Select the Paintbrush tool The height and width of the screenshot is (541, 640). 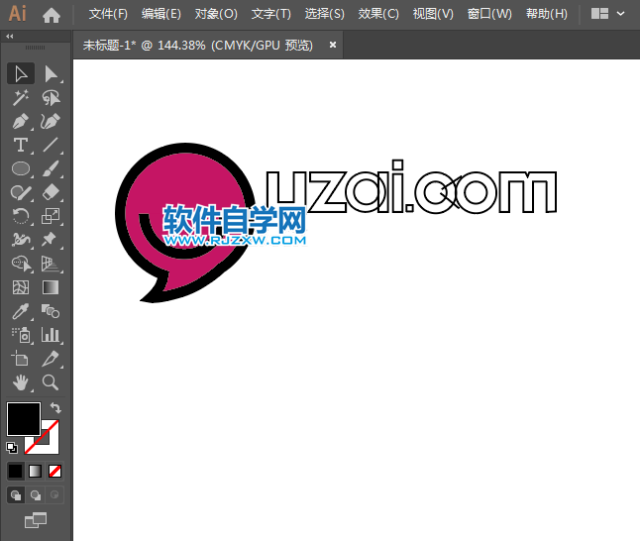[51, 168]
